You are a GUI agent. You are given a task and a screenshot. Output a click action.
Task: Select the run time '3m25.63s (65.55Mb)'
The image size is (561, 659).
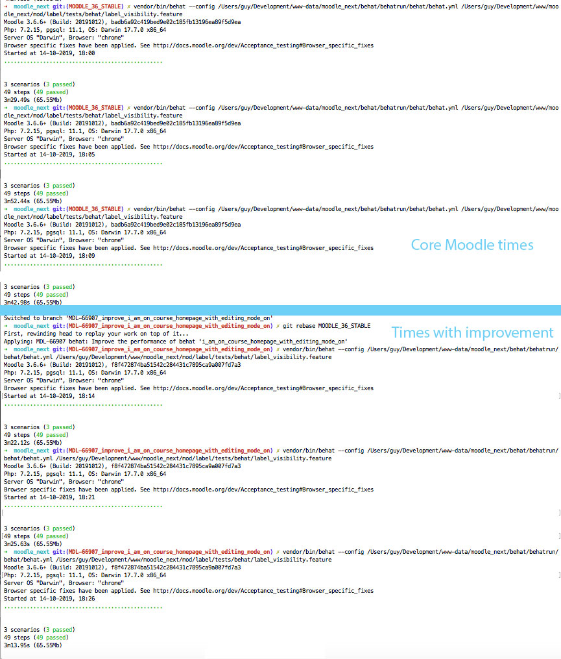pyautogui.click(x=33, y=544)
